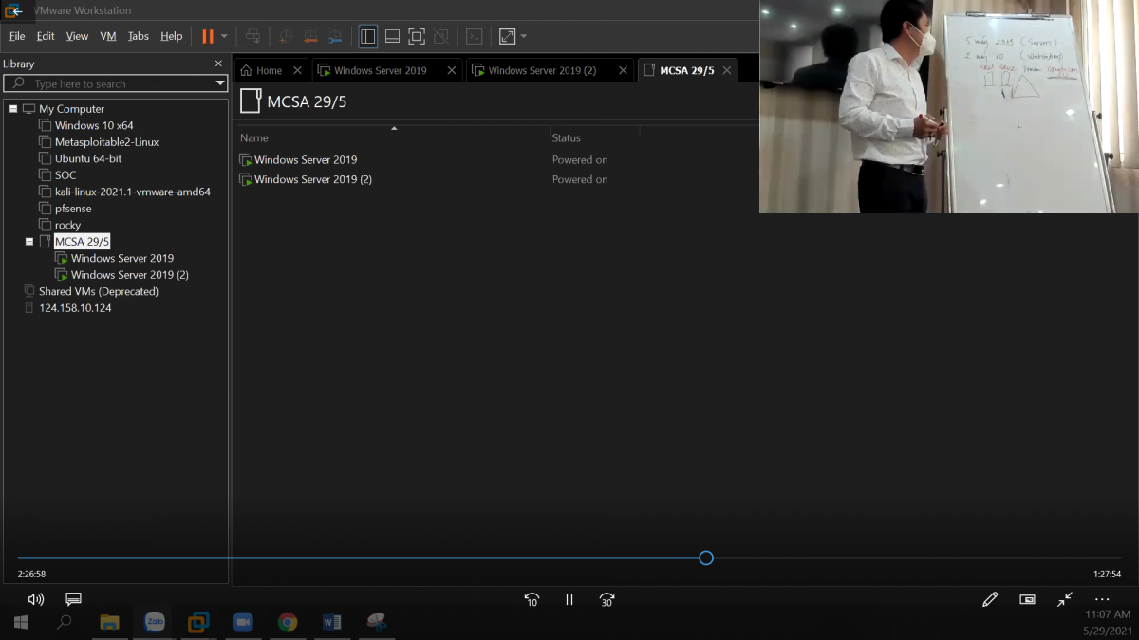Skip back 10 seconds
1139x640 pixels.
click(532, 599)
